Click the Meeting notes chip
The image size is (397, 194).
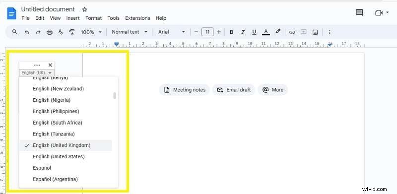tap(184, 90)
